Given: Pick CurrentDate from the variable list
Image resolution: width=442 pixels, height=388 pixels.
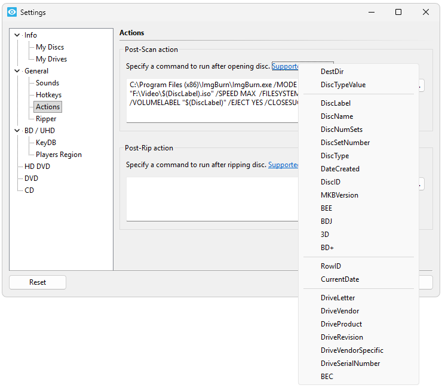Looking at the screenshot, I should click(339, 279).
